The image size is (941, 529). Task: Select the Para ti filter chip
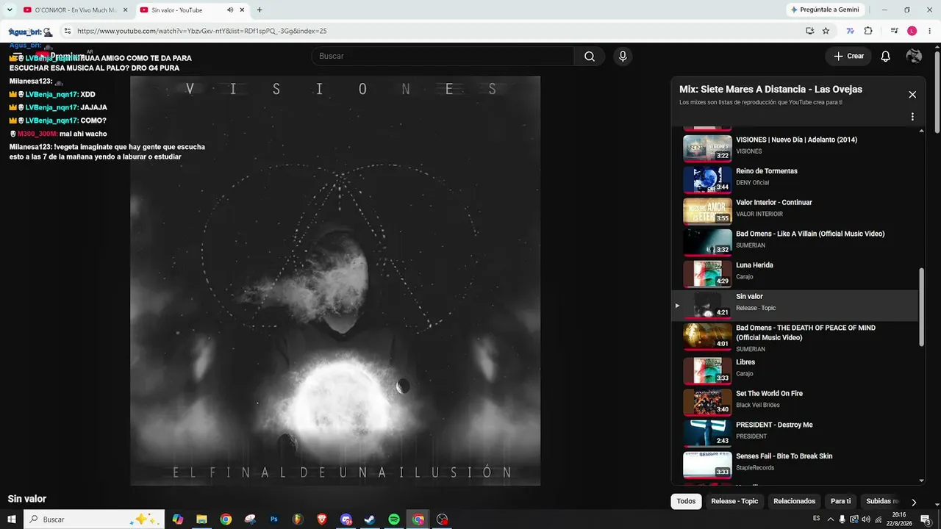[840, 501]
